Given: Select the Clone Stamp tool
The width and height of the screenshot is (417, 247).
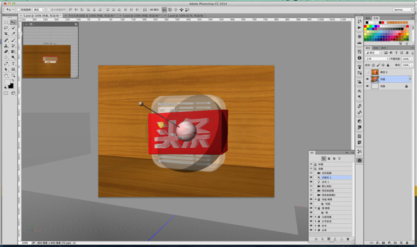Looking at the screenshot, I should click(6, 46).
